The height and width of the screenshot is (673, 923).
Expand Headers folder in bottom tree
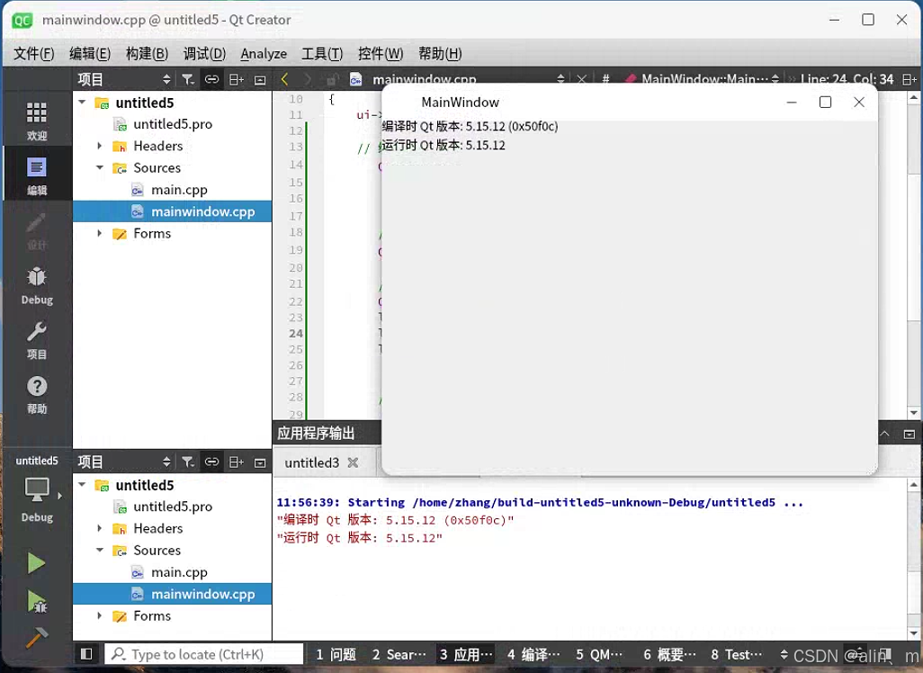click(x=100, y=528)
